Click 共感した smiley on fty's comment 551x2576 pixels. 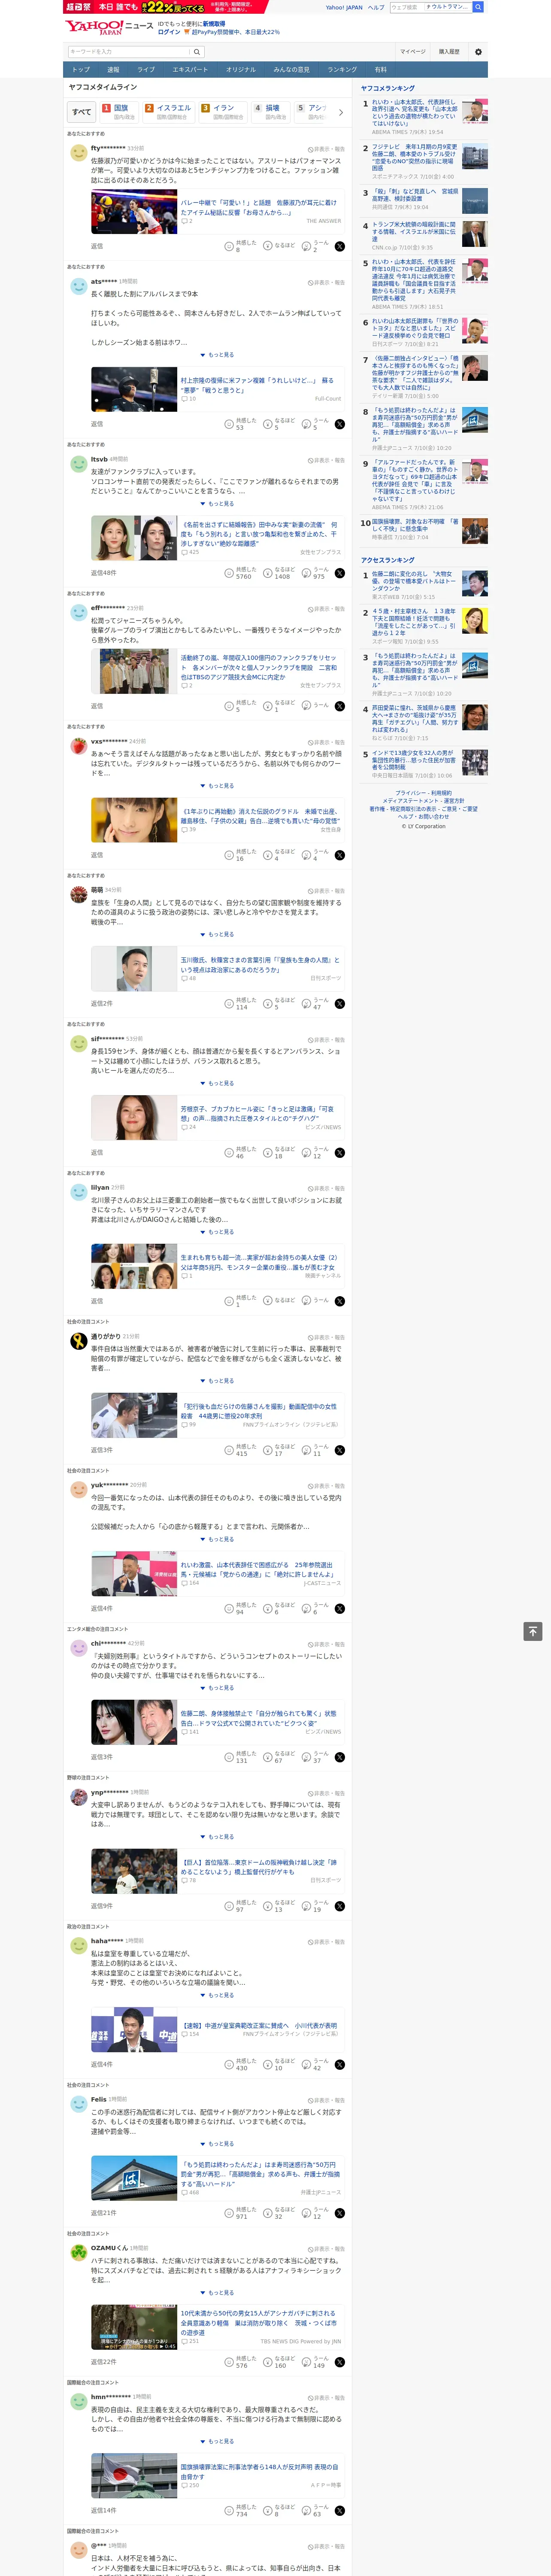click(x=229, y=246)
